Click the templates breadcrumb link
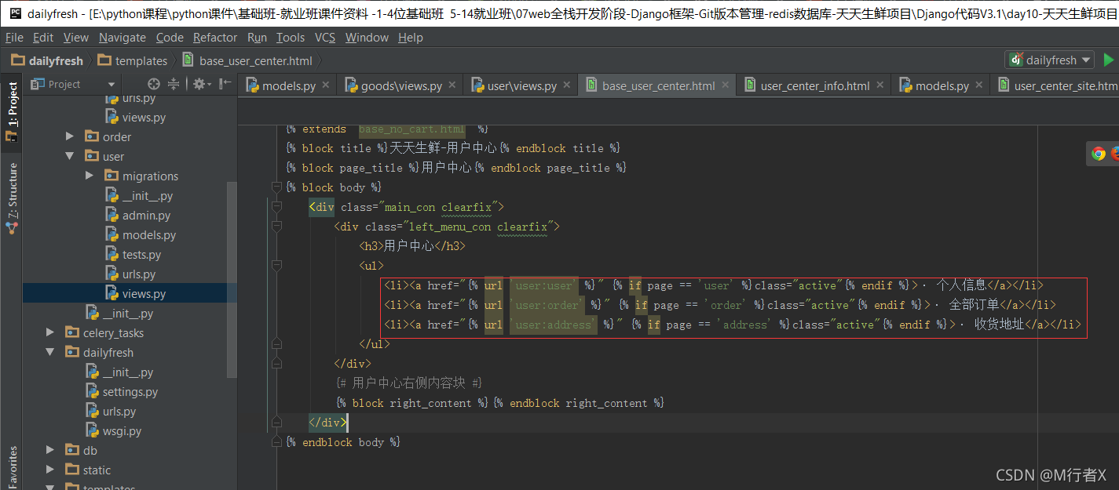This screenshot has height=490, width=1119. coord(140,60)
